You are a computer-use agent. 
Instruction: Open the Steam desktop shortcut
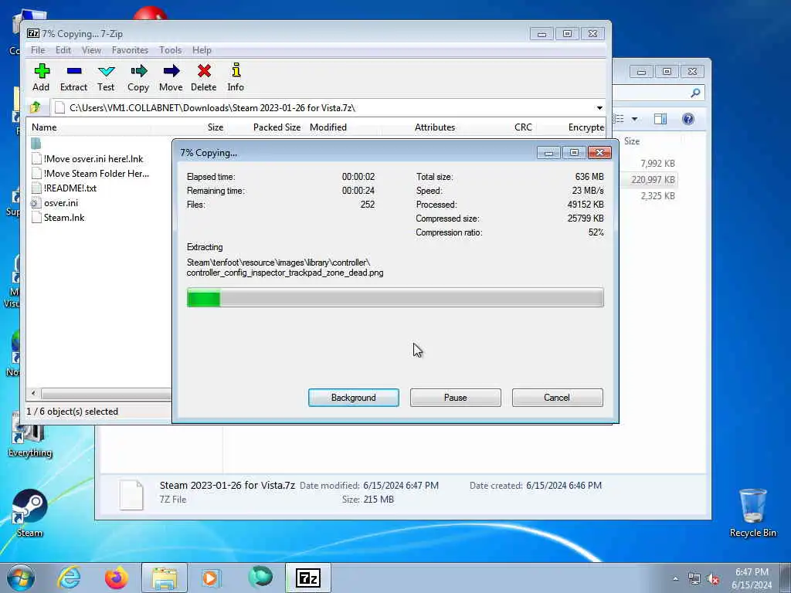coord(29,513)
